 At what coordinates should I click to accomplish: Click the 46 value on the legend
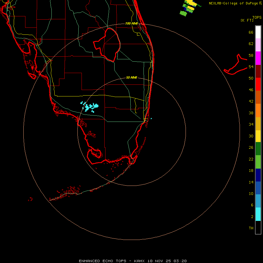click(x=251, y=90)
